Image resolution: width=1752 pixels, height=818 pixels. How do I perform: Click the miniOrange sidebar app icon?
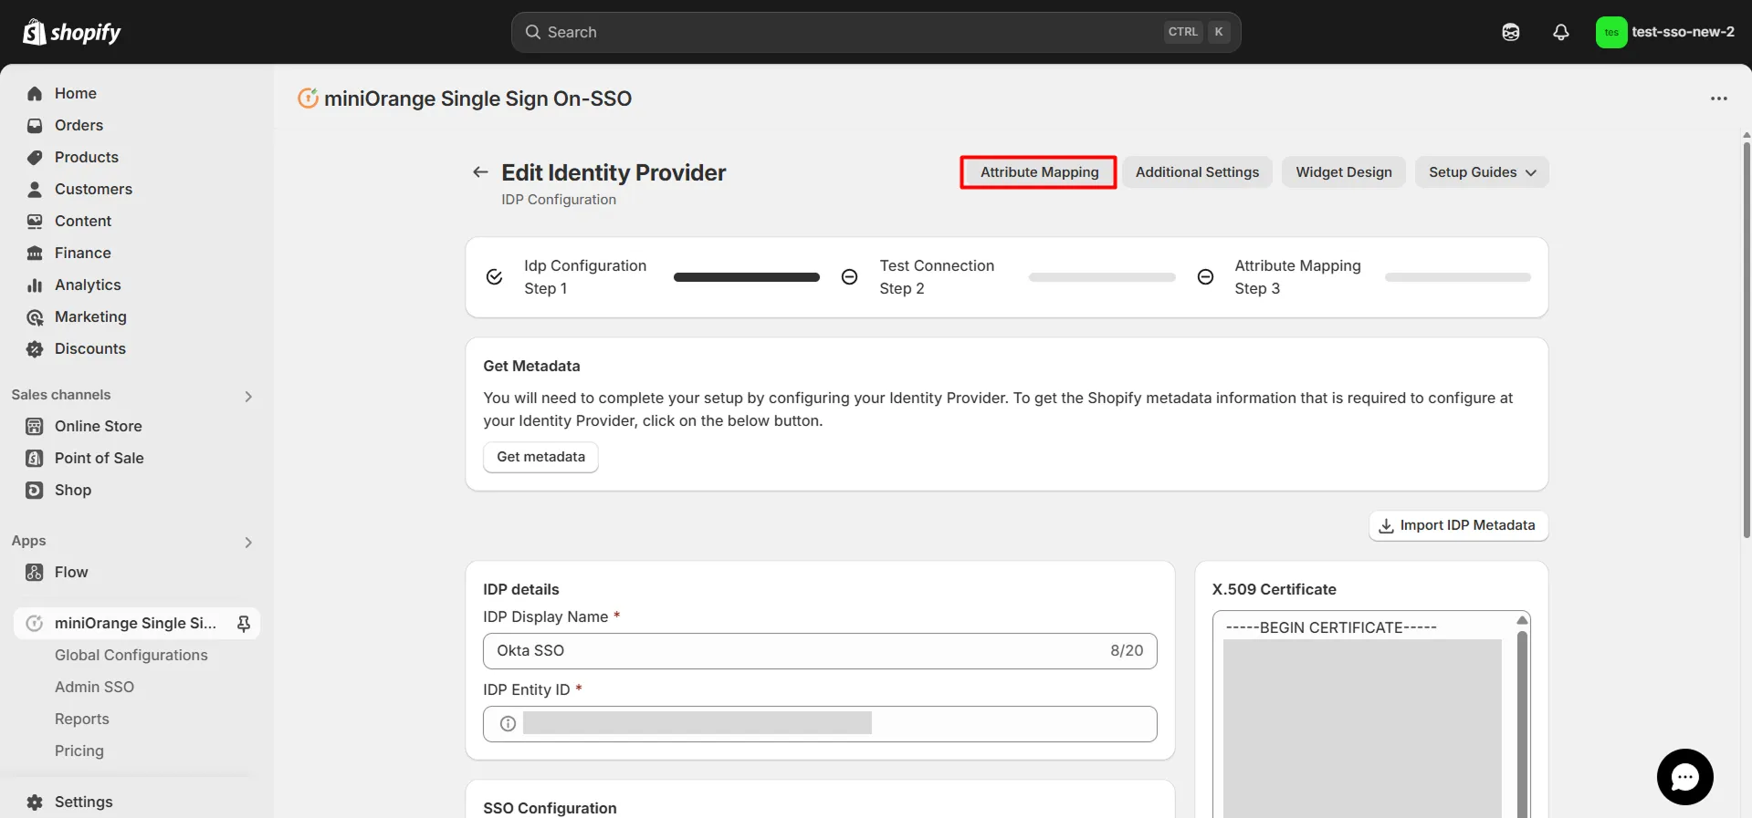click(35, 623)
